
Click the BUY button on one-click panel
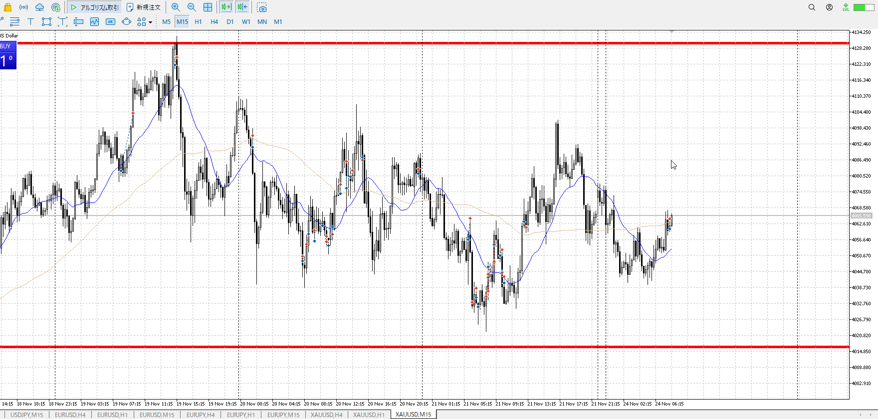(x=6, y=46)
